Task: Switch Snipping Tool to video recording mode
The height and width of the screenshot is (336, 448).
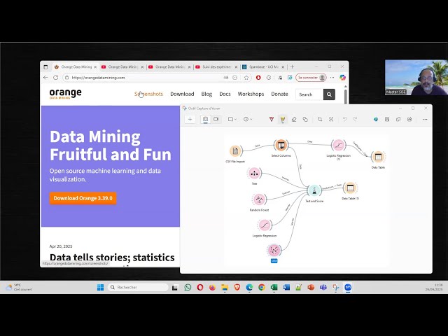Action: (x=216, y=119)
